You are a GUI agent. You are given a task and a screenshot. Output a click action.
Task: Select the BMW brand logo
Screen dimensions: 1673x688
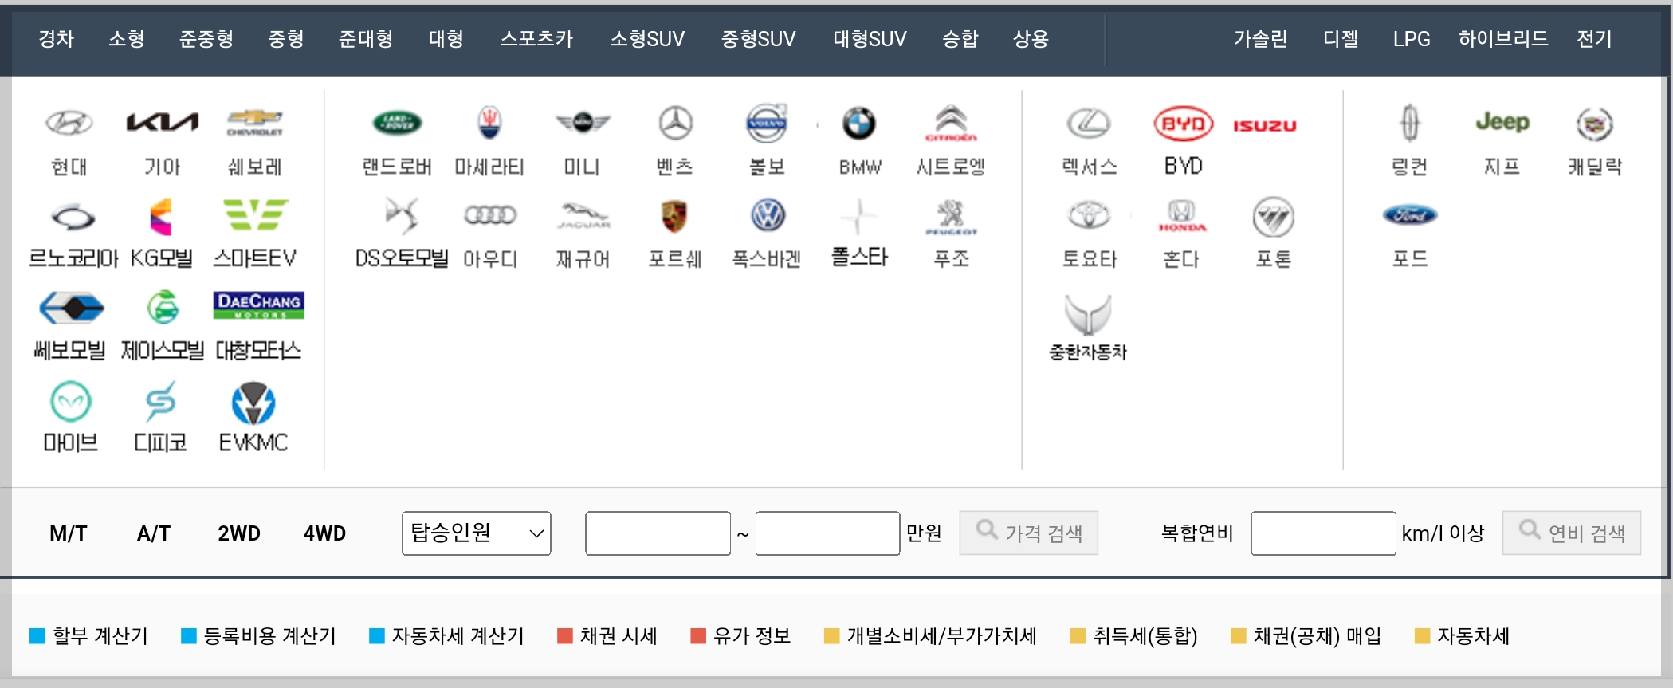(859, 123)
